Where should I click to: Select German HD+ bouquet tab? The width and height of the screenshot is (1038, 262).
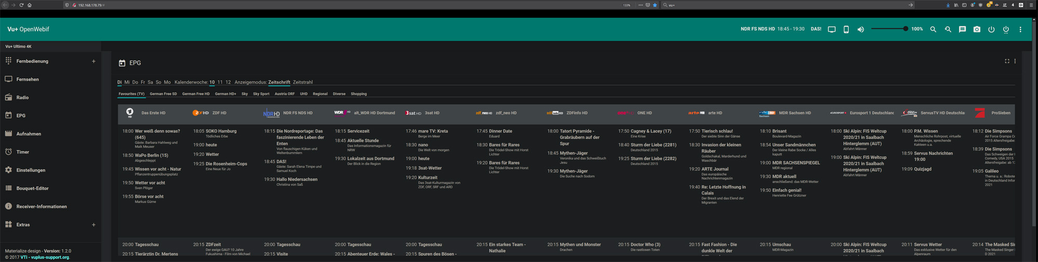pos(226,94)
